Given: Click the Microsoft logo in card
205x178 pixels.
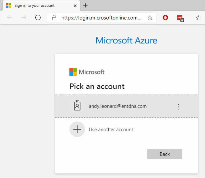Looking at the screenshot, I should [x=87, y=72].
